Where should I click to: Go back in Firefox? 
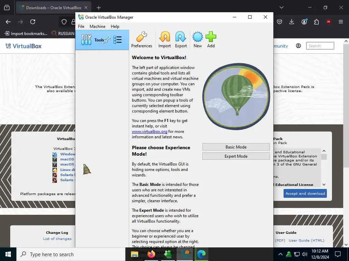[8, 22]
